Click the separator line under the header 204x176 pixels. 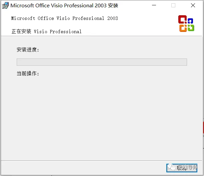pos(101,36)
